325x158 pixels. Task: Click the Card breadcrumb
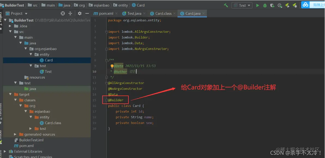pos(139,5)
